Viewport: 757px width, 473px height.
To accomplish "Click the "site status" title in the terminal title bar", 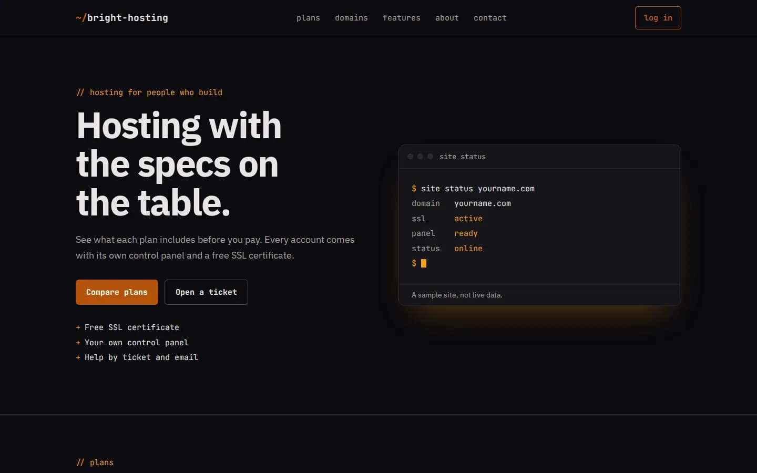I will (x=463, y=157).
